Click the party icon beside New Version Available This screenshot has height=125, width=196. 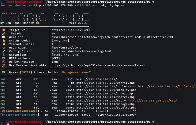[4, 65]
